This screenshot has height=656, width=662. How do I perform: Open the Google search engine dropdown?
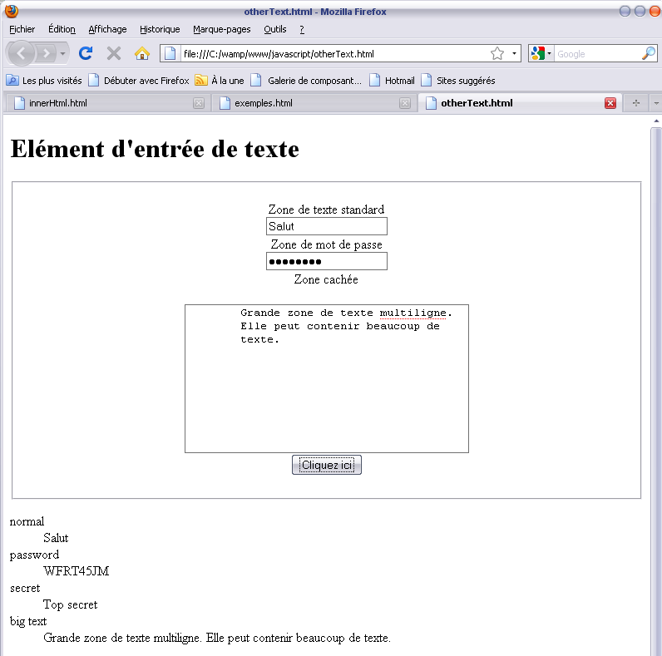(541, 54)
